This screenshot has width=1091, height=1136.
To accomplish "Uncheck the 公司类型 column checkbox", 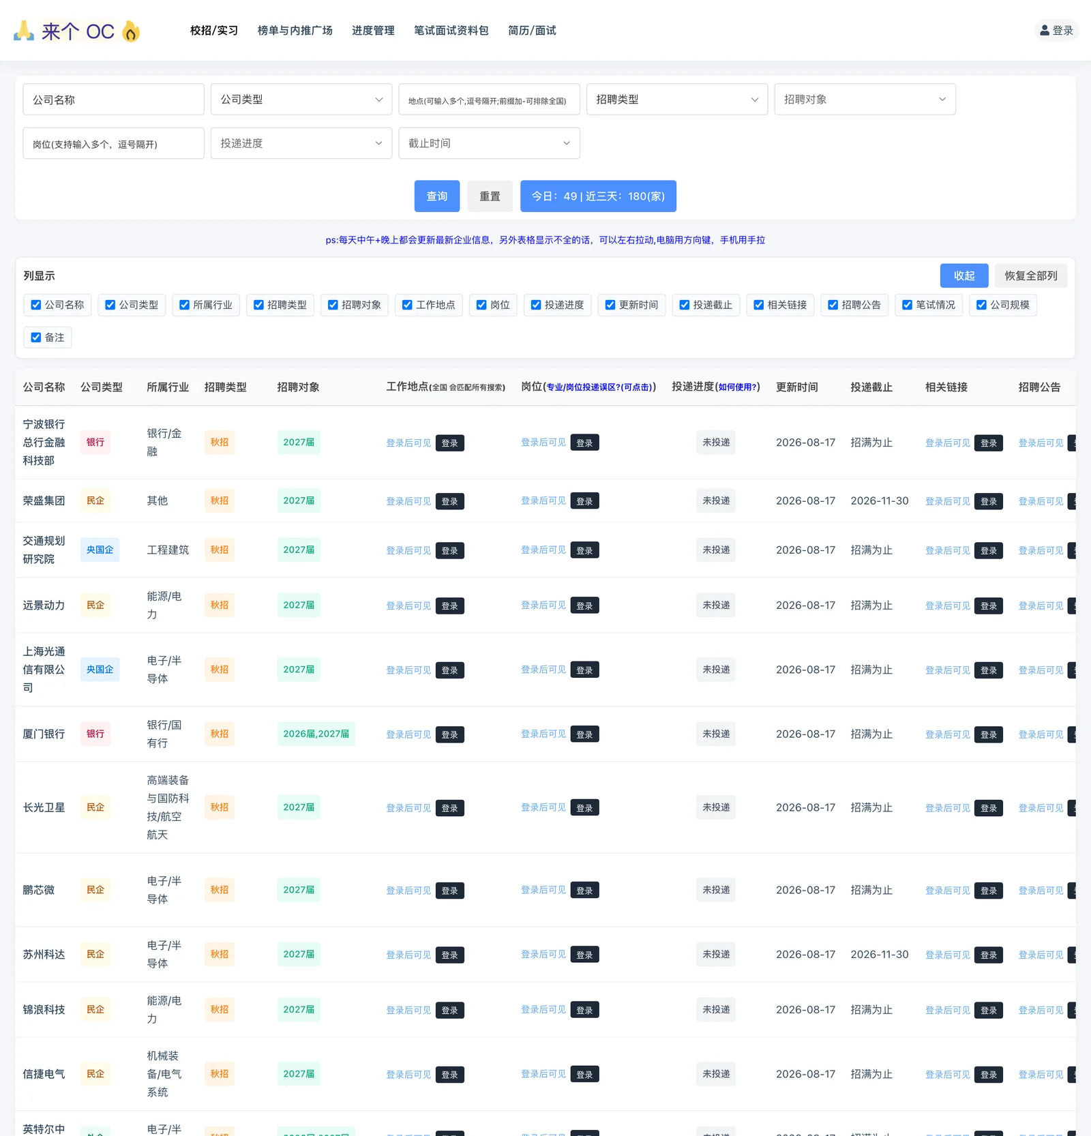I will tap(110, 305).
